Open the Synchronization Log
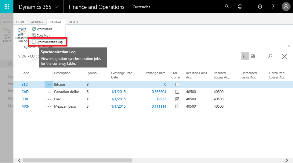The image size is (293, 163). click(x=48, y=42)
